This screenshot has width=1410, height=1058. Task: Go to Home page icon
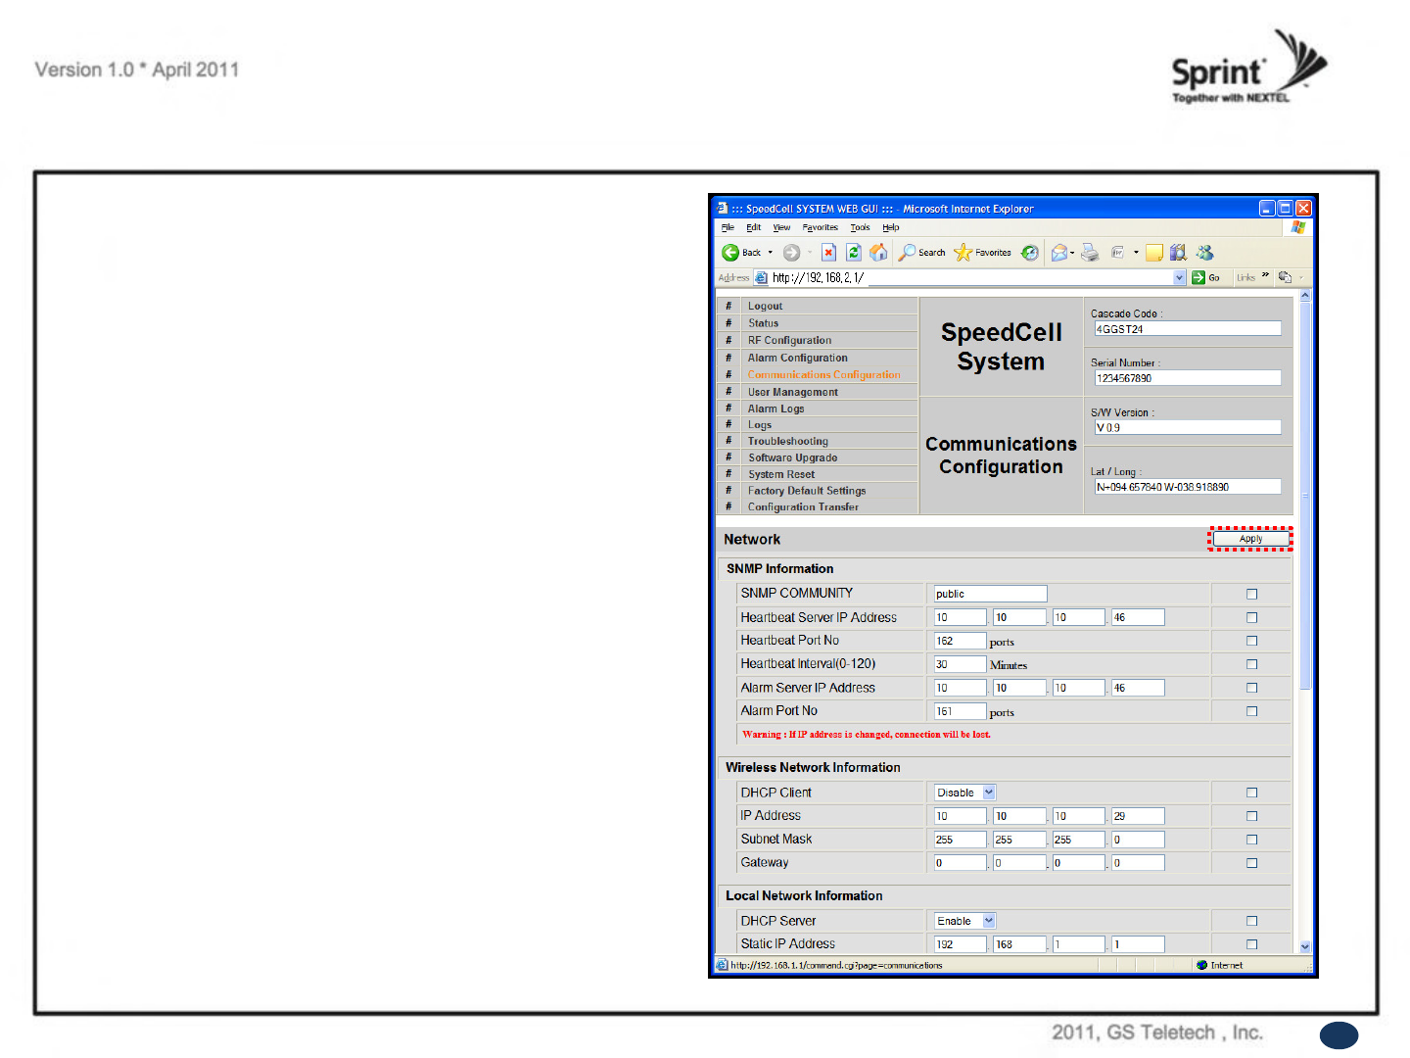879,253
